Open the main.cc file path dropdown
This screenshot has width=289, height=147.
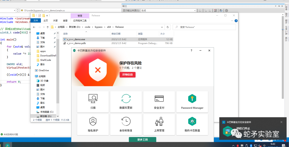(x=71, y=10)
